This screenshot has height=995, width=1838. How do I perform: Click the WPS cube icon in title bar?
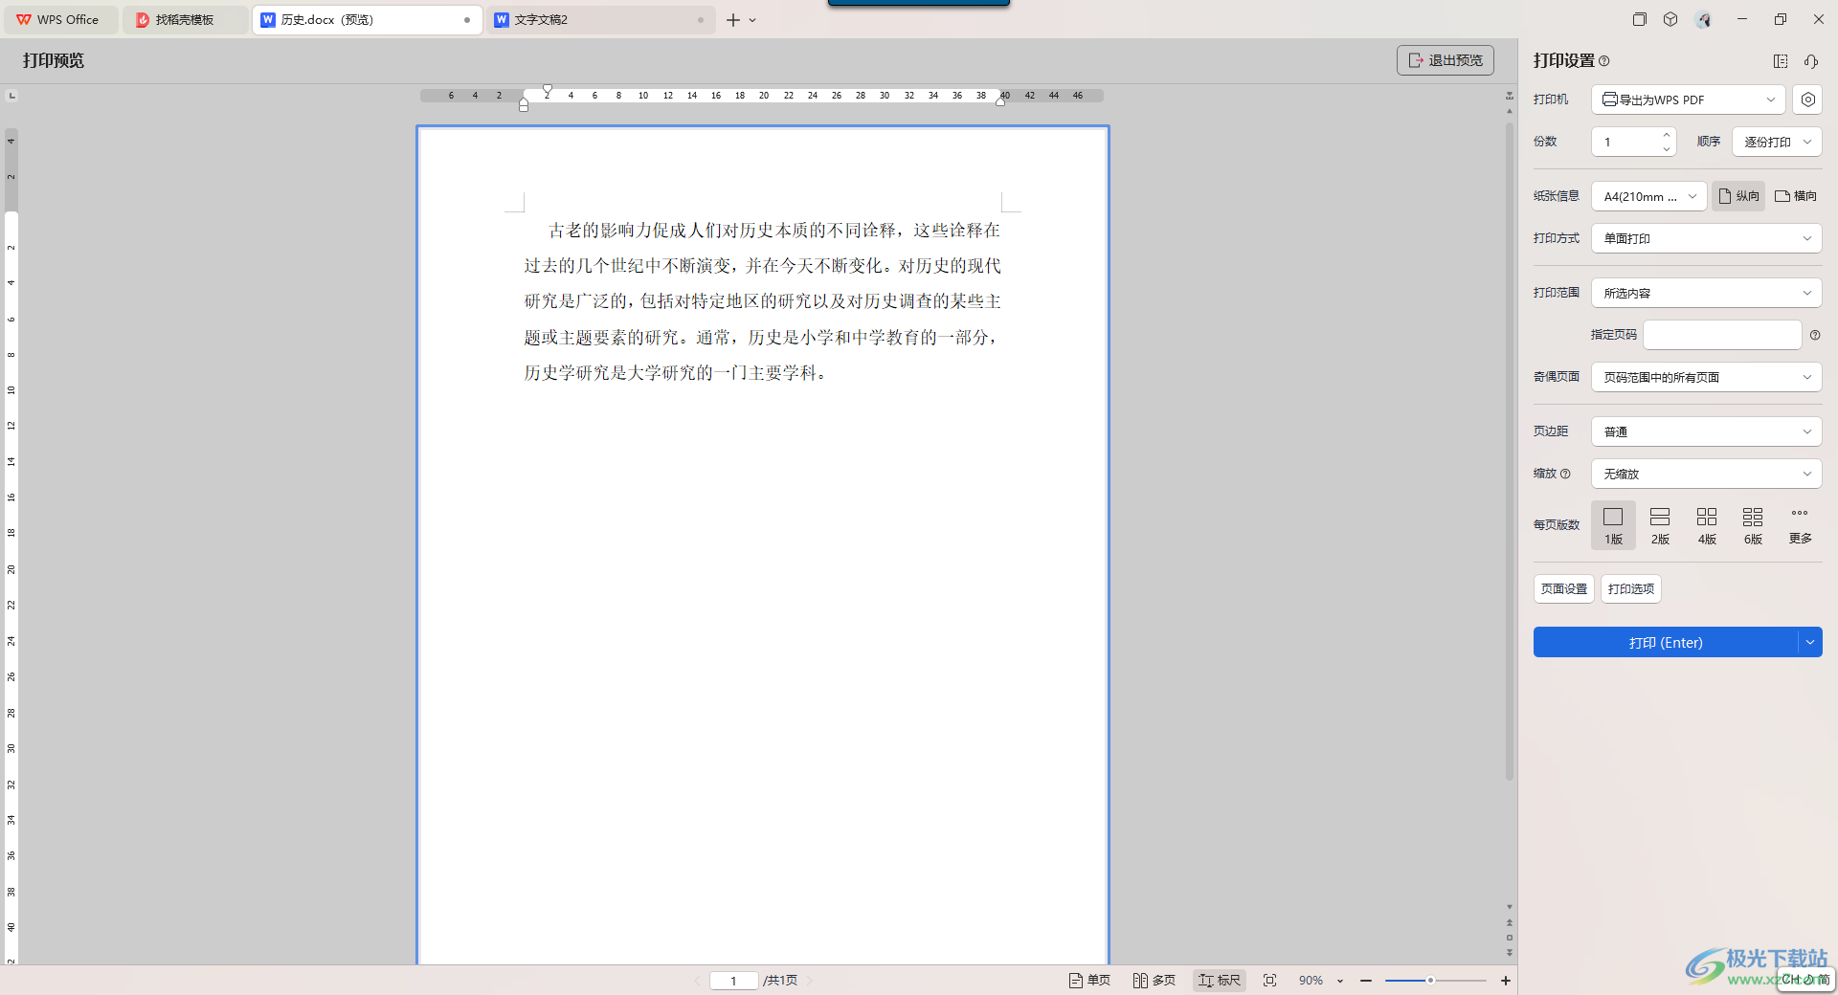pos(1670,19)
